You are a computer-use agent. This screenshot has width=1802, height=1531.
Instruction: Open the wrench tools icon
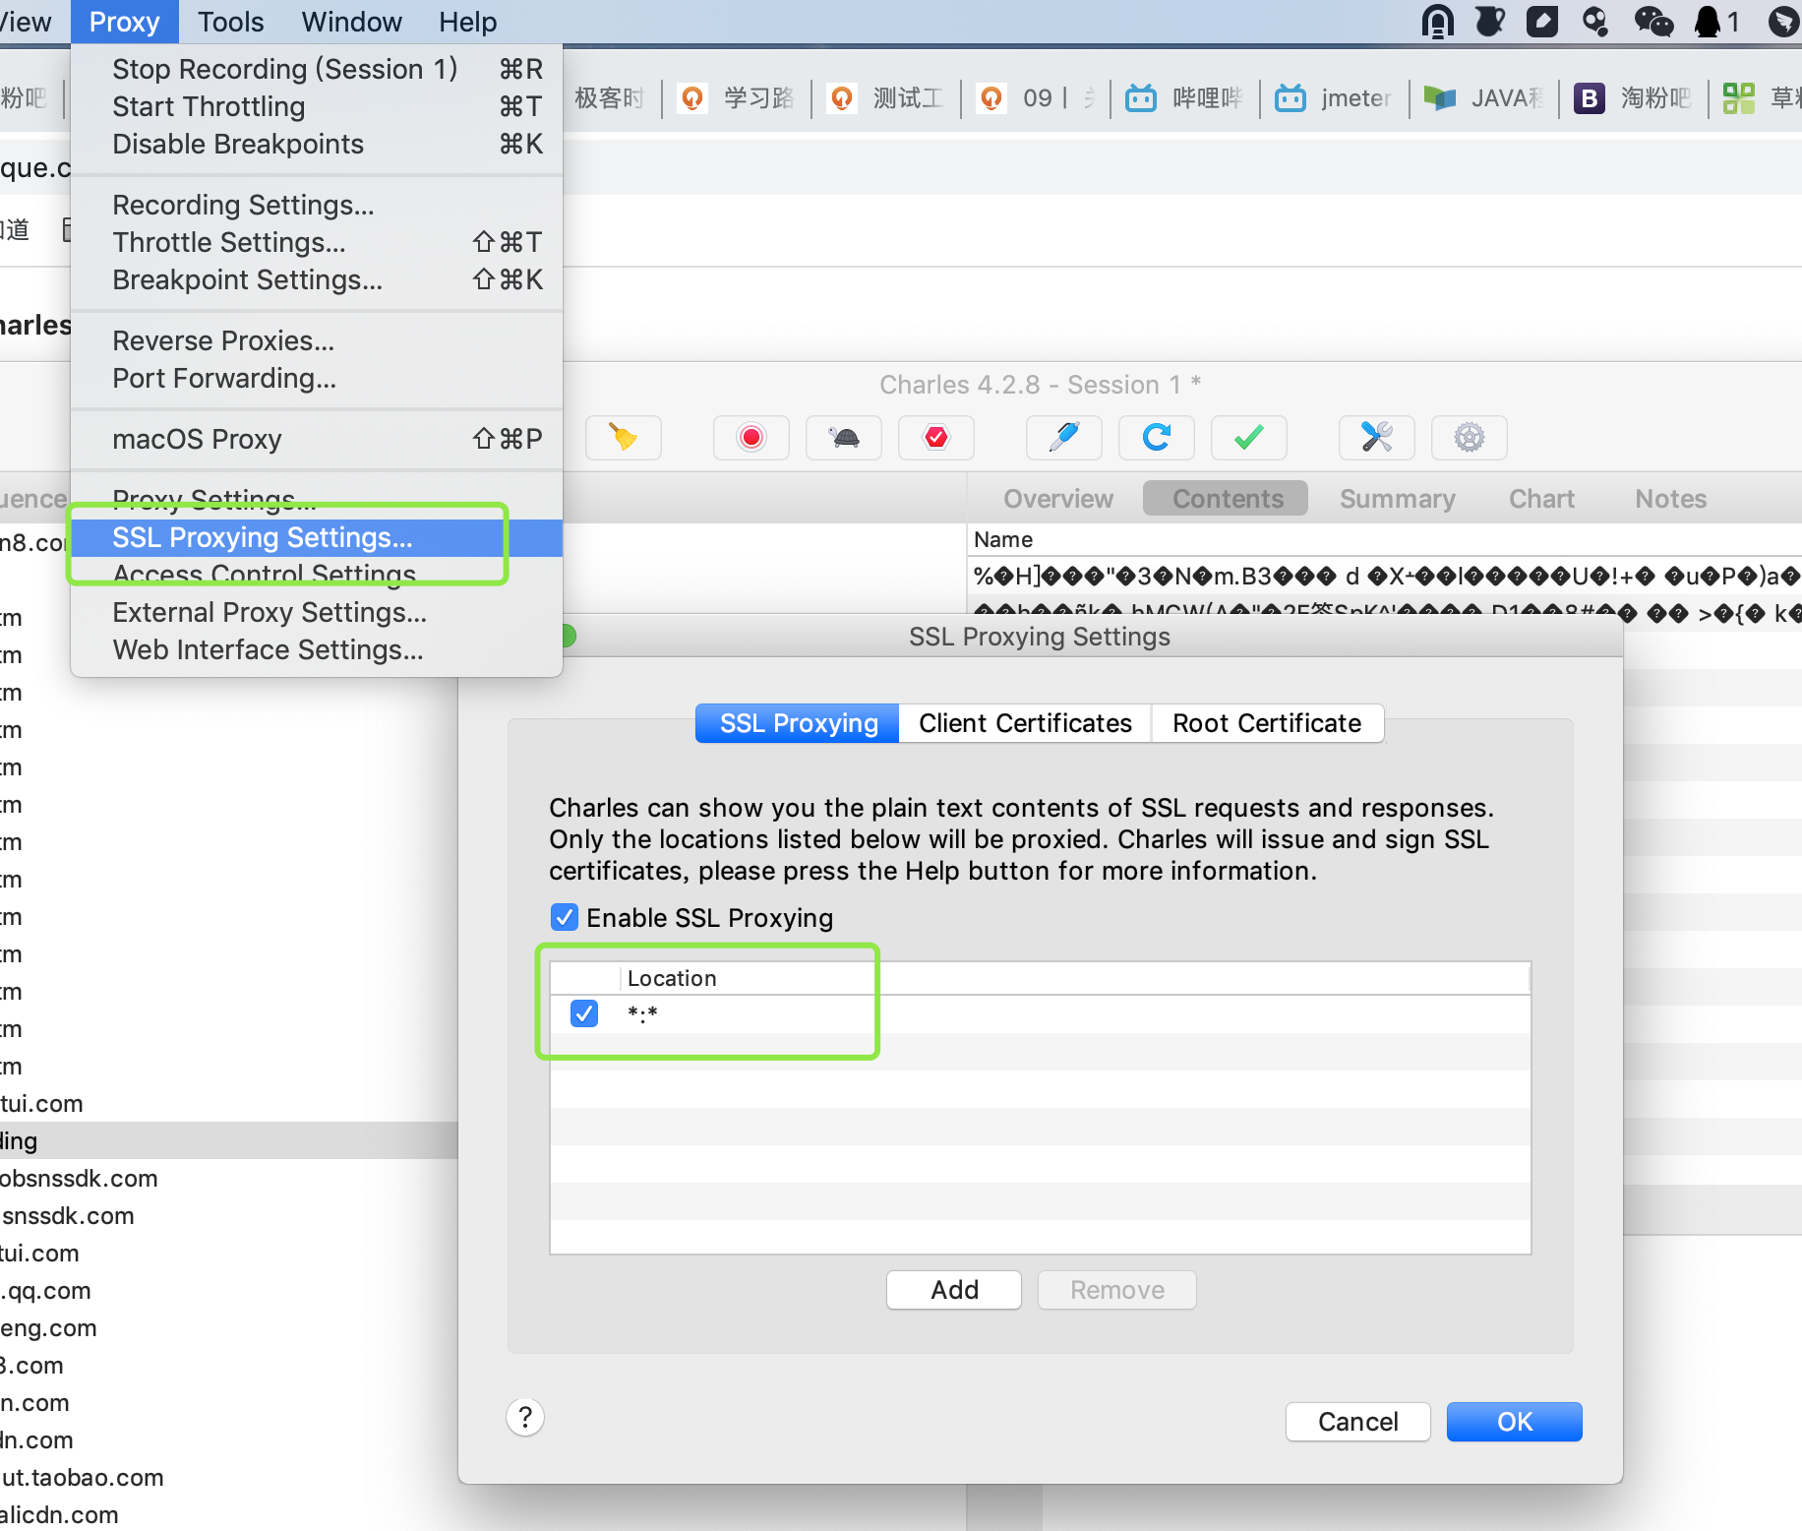1377,437
